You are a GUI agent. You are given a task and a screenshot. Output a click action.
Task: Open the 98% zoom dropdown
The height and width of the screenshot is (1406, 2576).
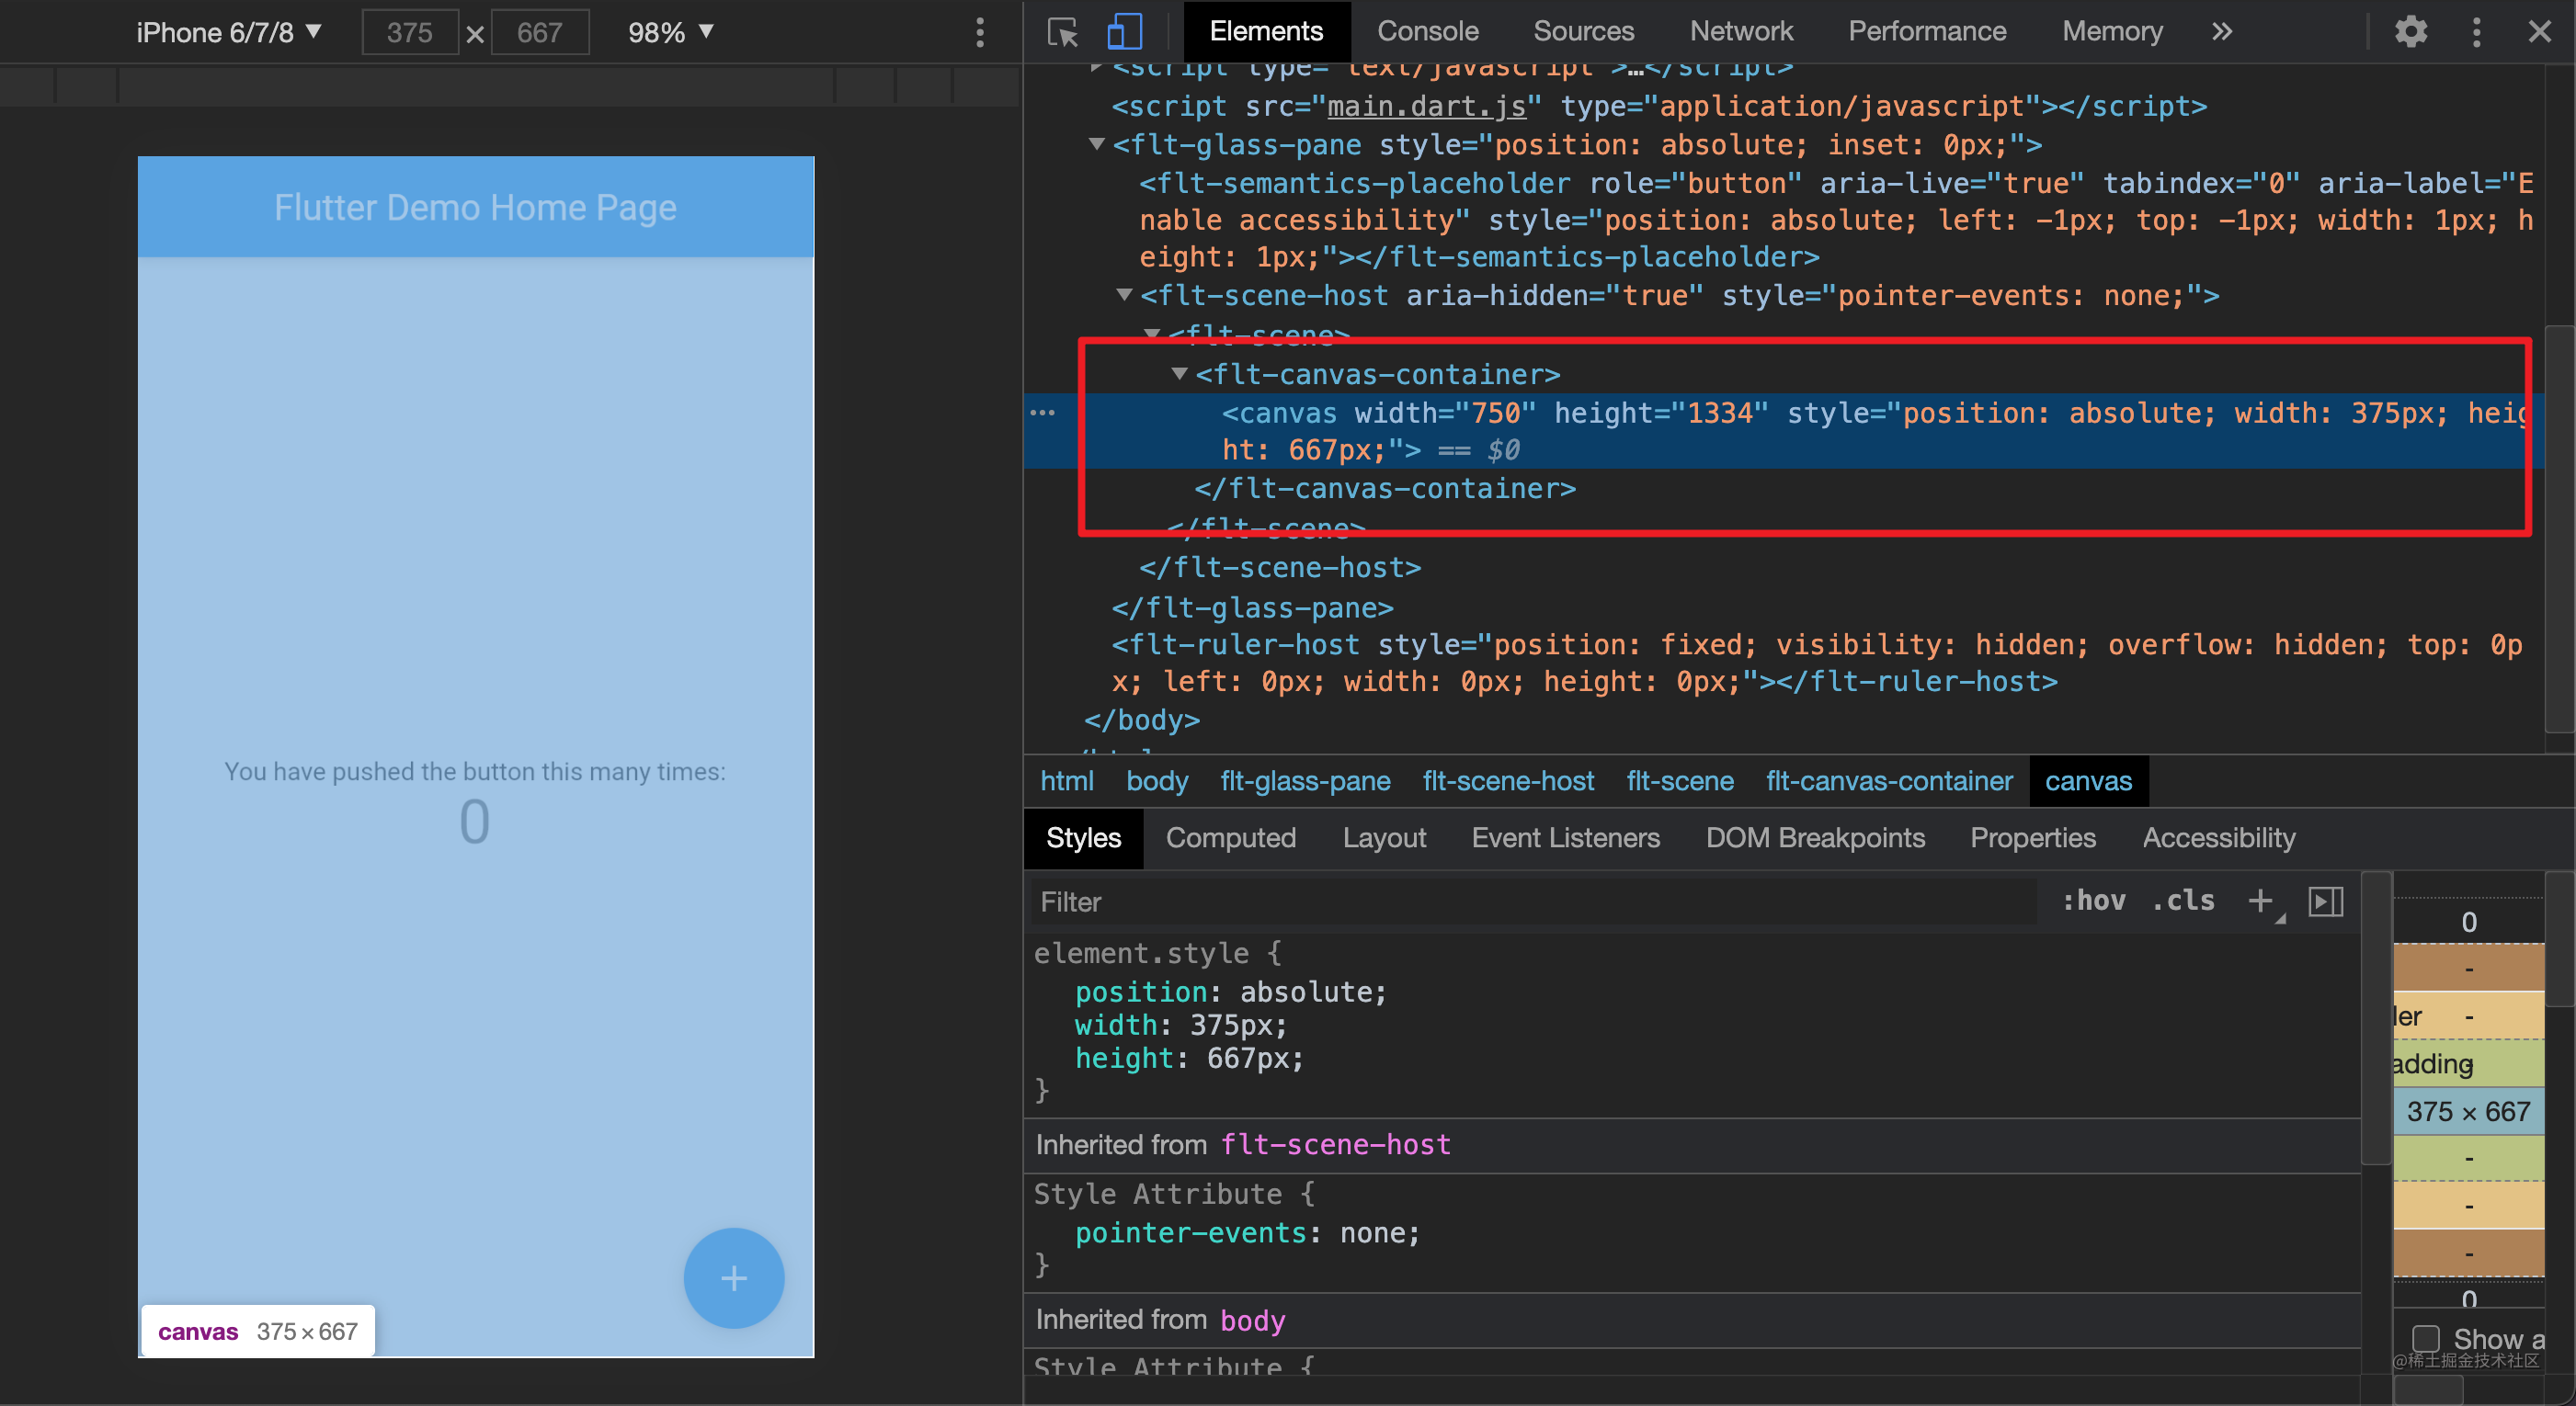click(x=671, y=32)
